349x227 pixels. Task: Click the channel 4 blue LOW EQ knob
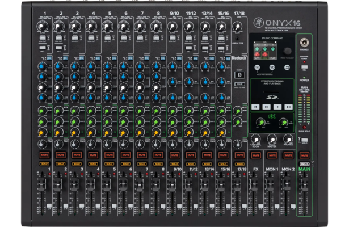90,97
